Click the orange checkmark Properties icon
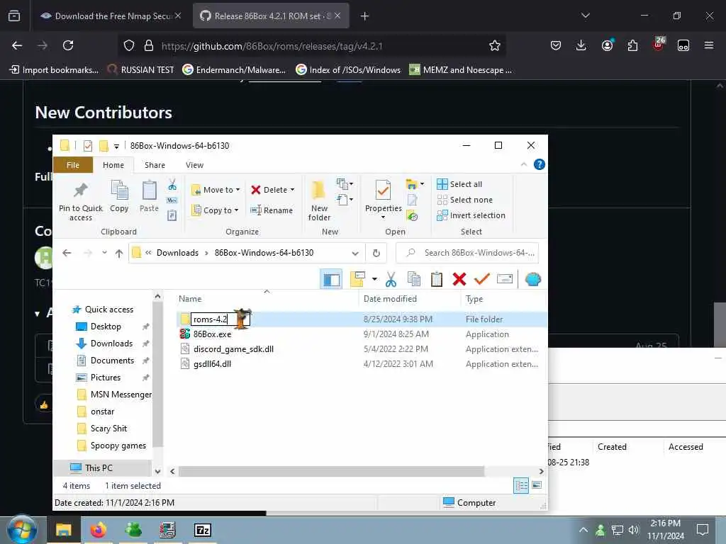Screen dimensions: 726x544 click(x=482, y=279)
